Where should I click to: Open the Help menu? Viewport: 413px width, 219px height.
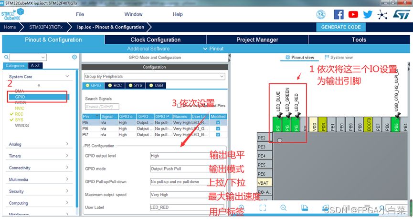click(178, 14)
